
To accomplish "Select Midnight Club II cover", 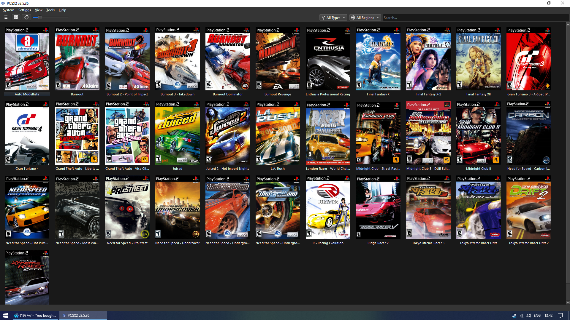I will click(x=479, y=133).
